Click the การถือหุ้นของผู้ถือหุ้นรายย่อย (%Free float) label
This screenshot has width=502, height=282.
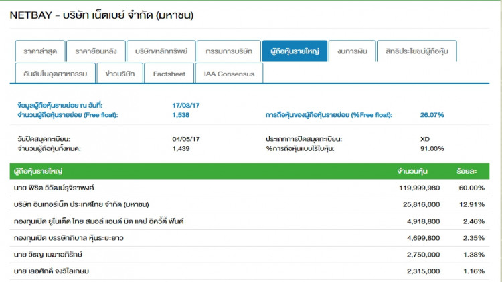(329, 115)
